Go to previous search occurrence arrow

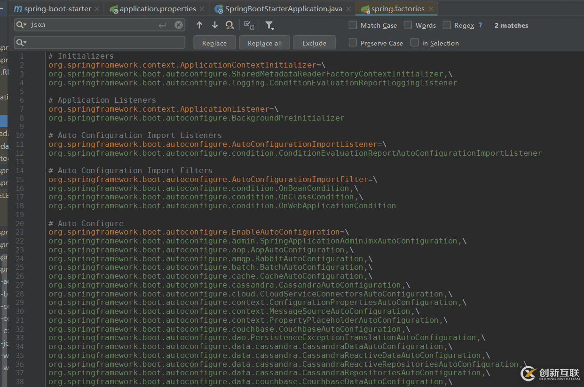pyautogui.click(x=199, y=25)
